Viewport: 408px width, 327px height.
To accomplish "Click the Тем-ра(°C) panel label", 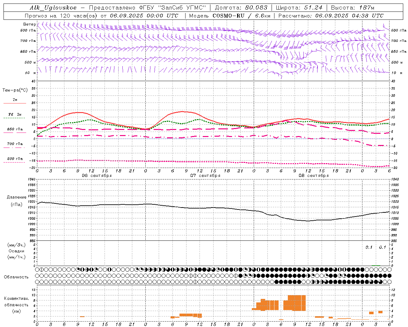I will (15, 90).
